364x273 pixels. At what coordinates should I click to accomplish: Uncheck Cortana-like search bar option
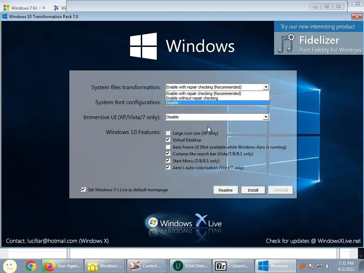point(168,154)
